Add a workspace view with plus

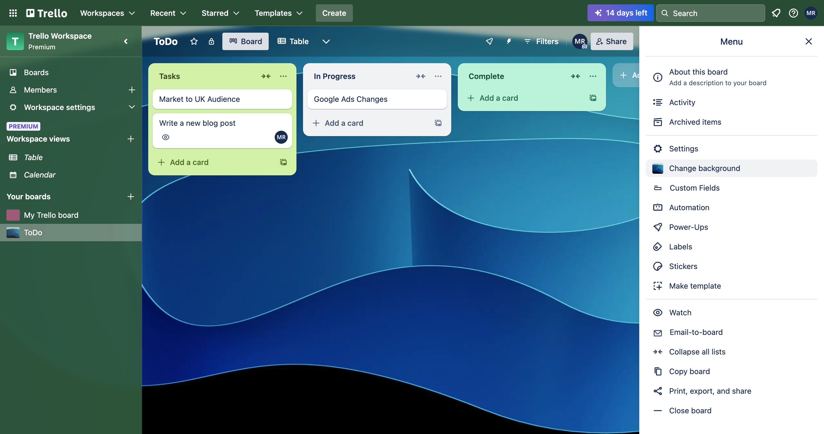coord(131,139)
